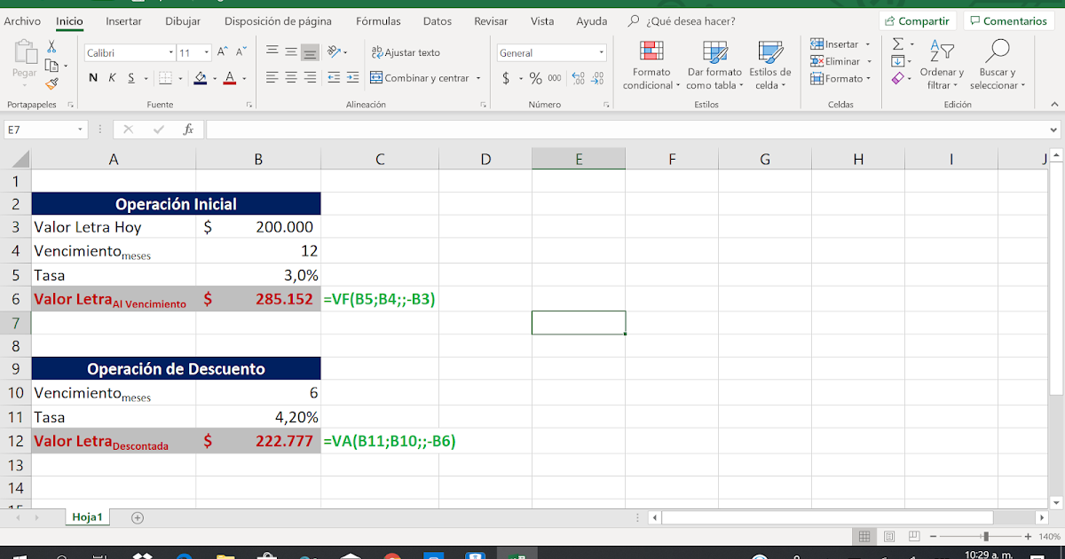Click the Hoja1 sheet tab

(87, 516)
